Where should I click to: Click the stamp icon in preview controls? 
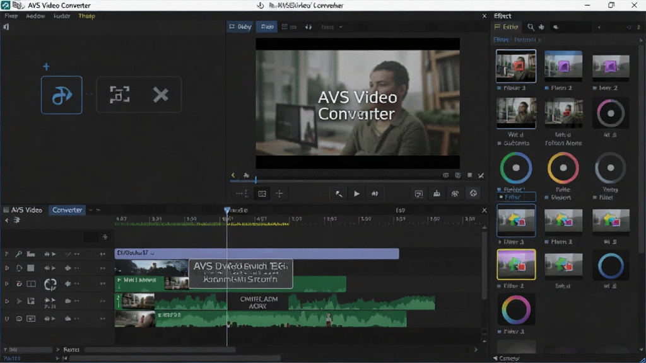tap(437, 193)
